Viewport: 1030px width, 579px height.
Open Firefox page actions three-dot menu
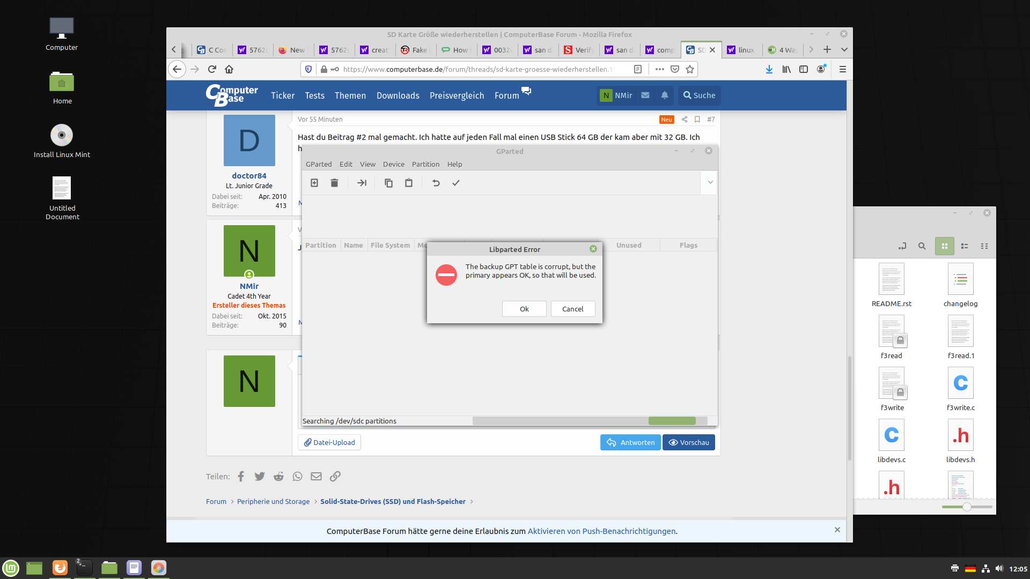click(x=659, y=69)
